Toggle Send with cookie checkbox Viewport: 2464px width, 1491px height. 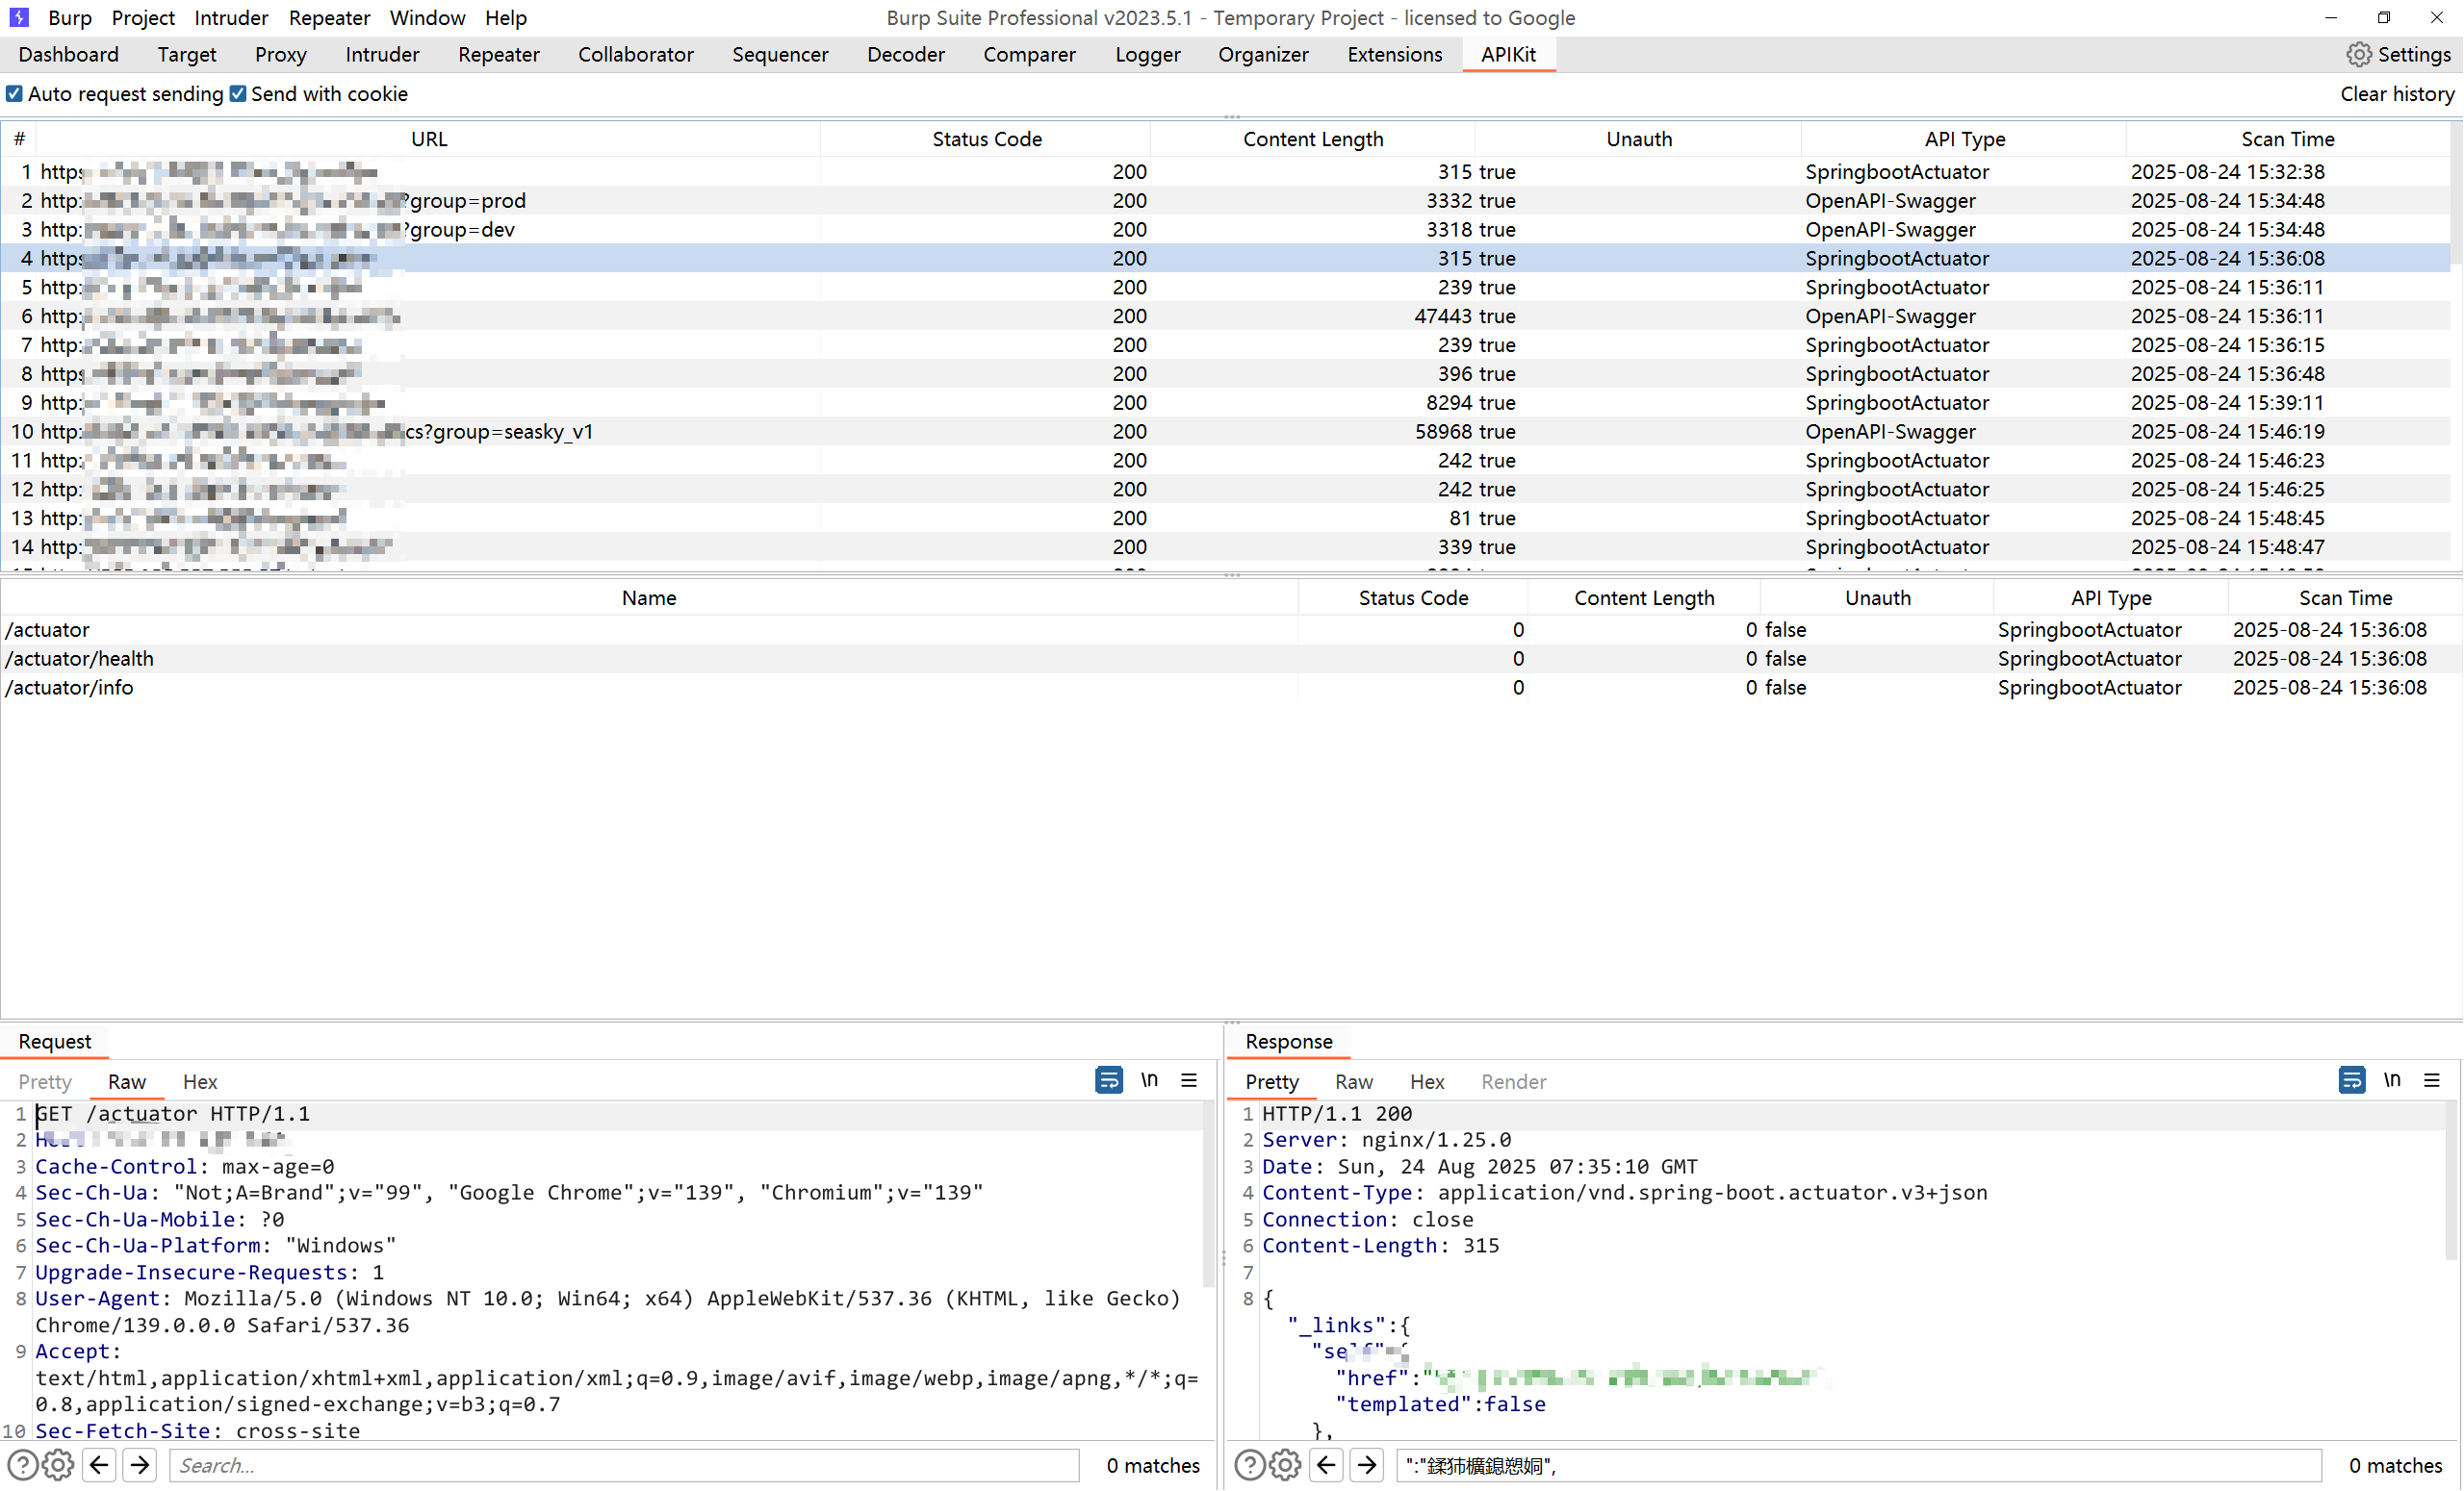[x=238, y=94]
